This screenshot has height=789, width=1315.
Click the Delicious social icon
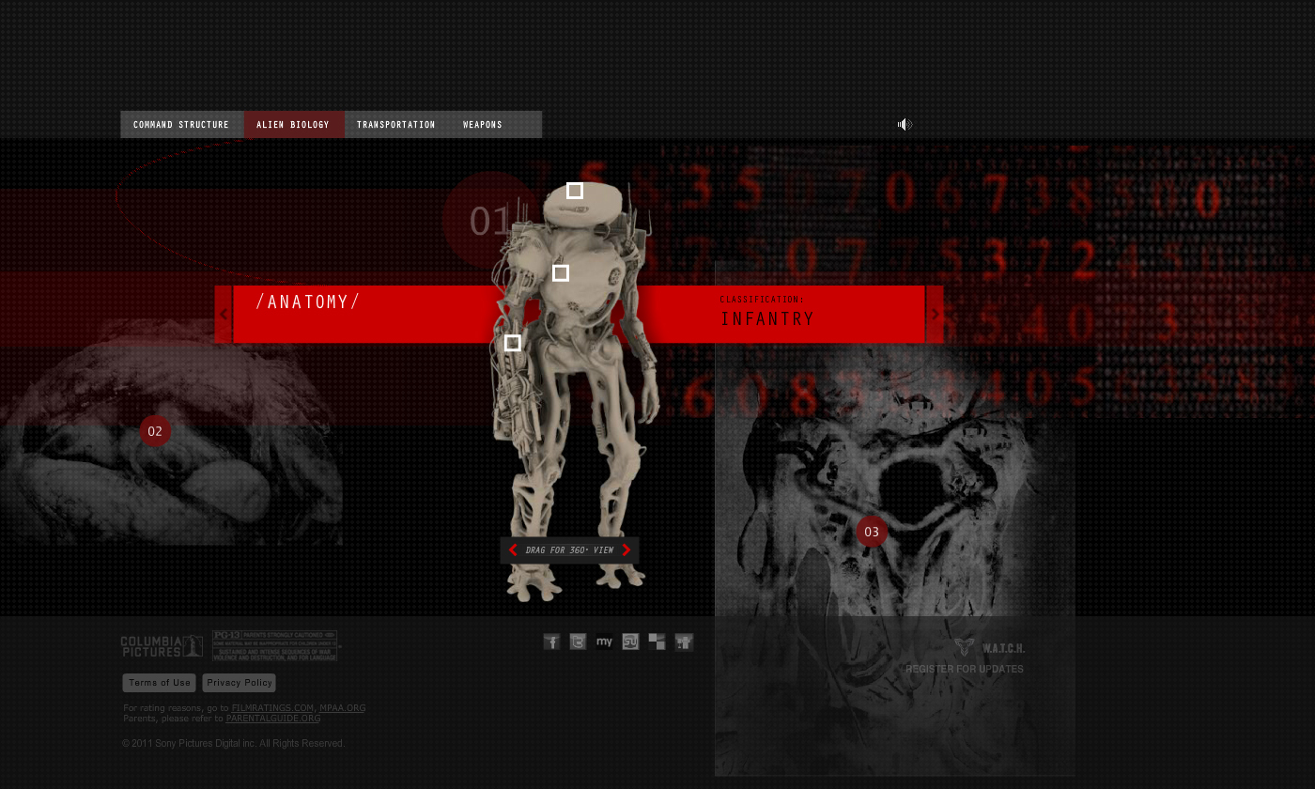[657, 642]
